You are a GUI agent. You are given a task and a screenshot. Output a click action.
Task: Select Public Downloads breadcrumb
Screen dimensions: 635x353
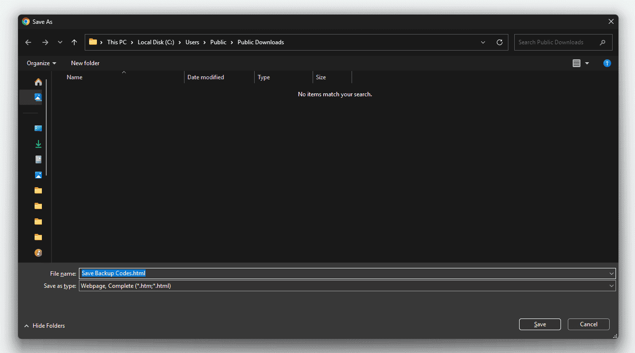[261, 42]
